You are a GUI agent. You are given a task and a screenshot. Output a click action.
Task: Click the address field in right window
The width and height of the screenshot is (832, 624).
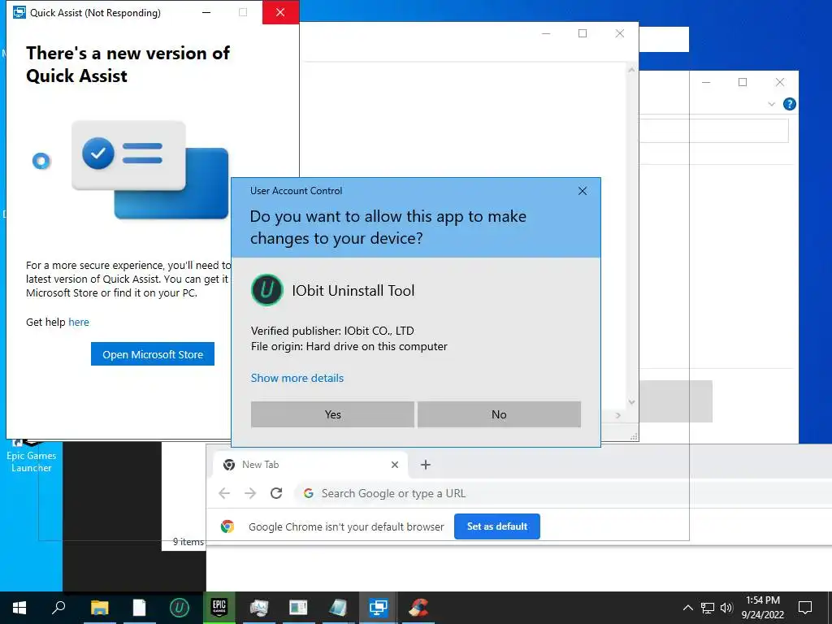[x=713, y=131]
